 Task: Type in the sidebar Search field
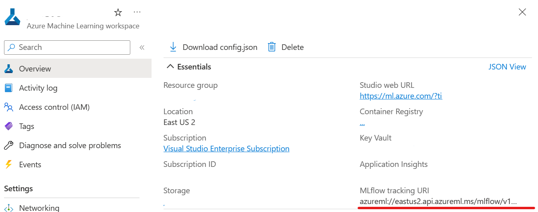tap(72, 47)
